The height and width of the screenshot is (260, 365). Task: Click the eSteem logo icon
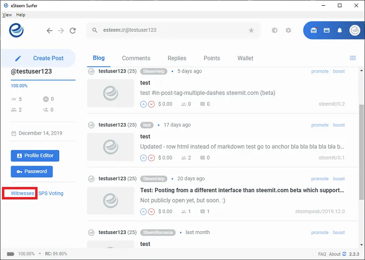coord(16,30)
